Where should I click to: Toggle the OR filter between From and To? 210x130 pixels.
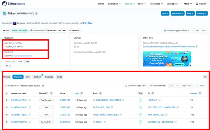[141, 93]
